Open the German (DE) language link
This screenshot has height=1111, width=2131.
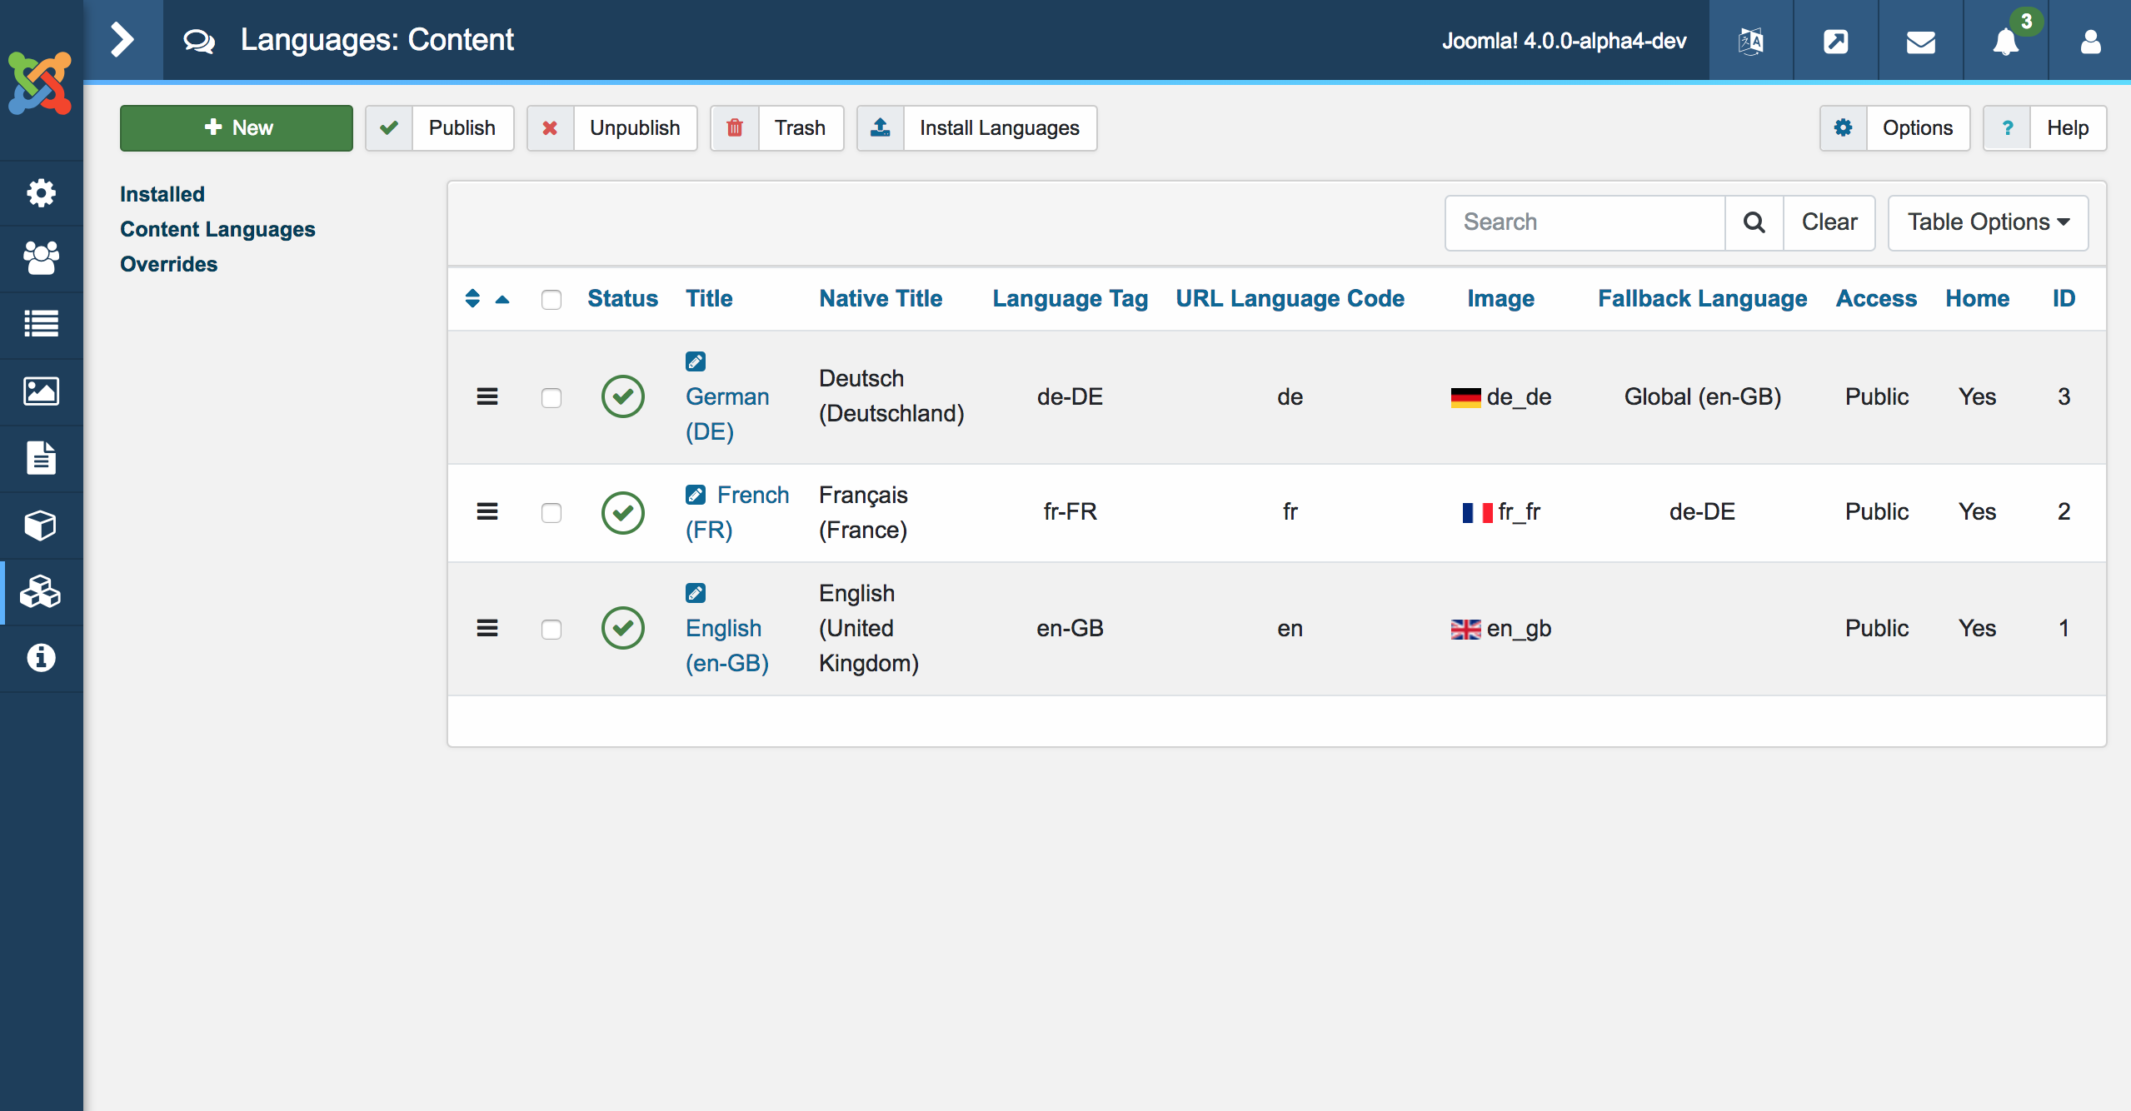pos(726,397)
